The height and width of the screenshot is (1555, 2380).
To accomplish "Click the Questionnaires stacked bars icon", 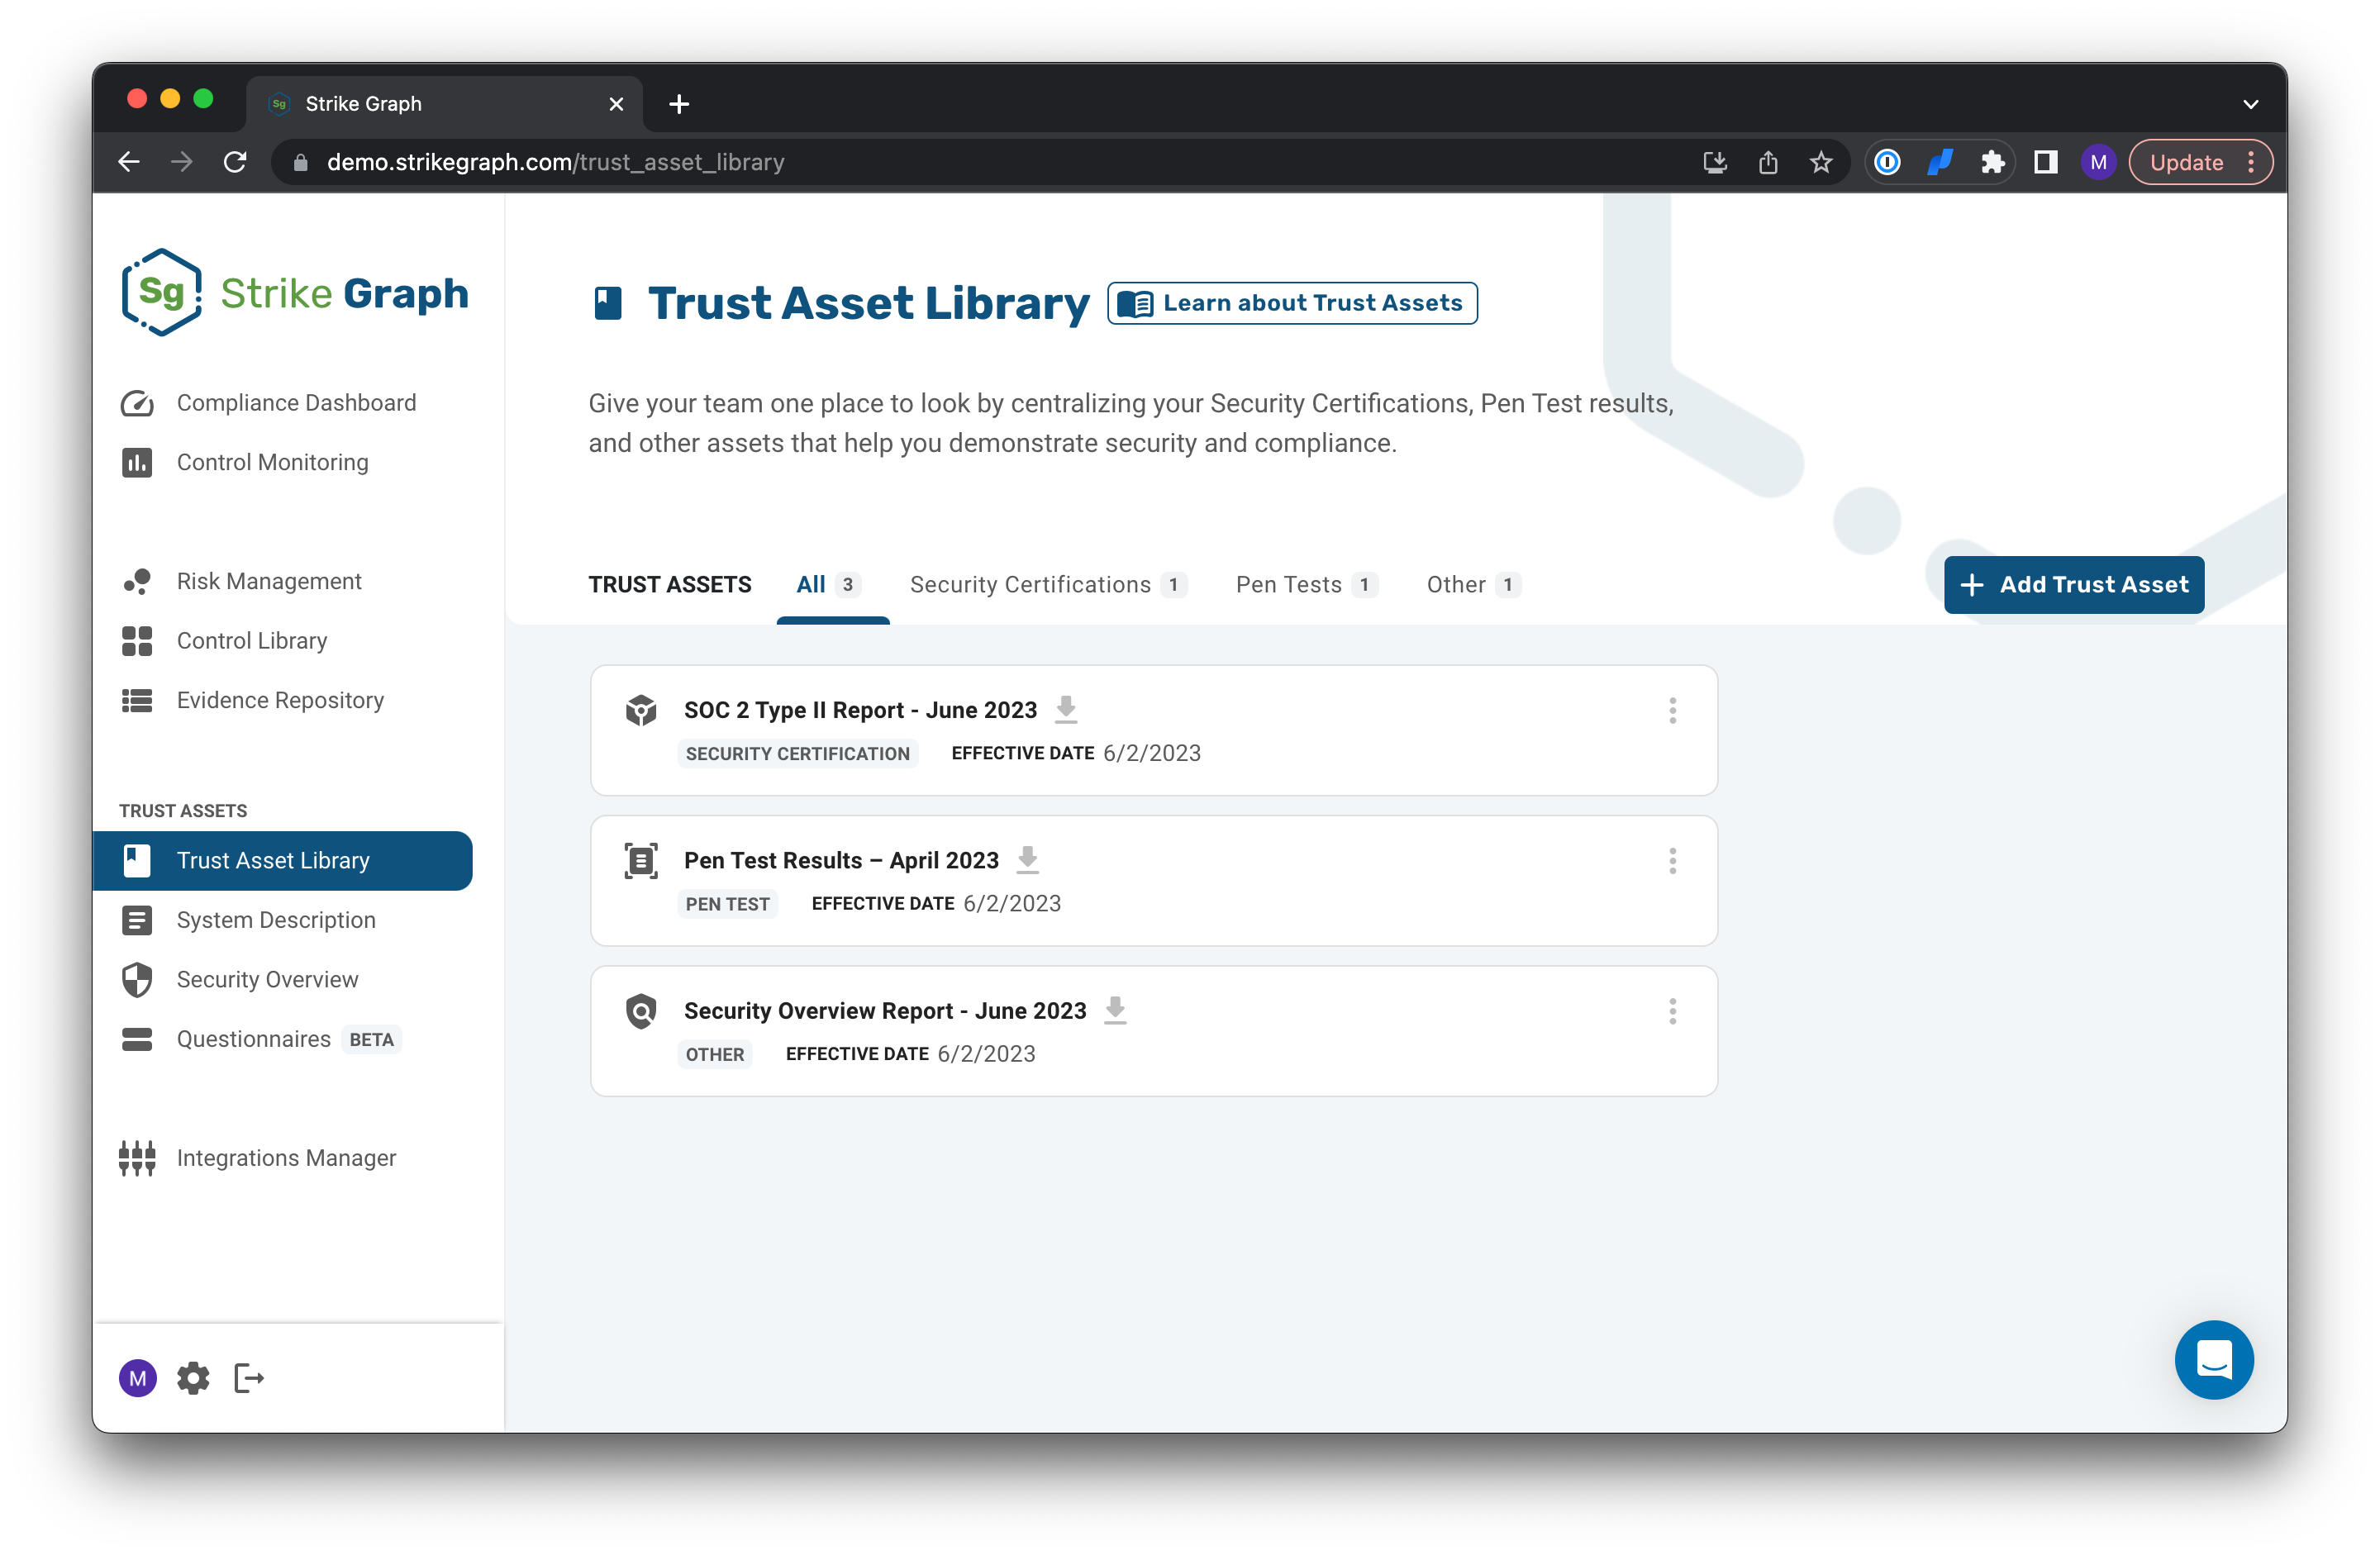I will [137, 1039].
